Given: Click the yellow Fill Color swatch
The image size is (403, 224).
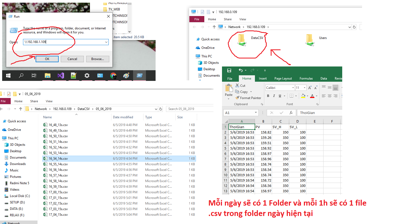Looking at the screenshot, I should pos(303,96).
